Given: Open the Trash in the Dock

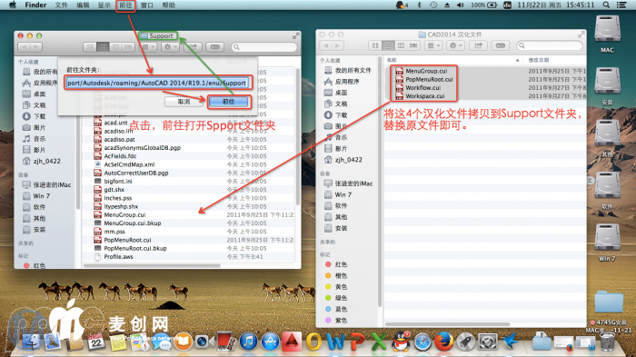Looking at the screenshot, I should (x=607, y=342).
